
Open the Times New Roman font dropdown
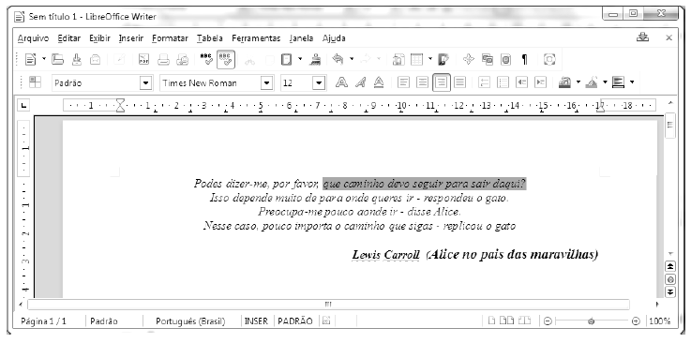click(x=266, y=82)
